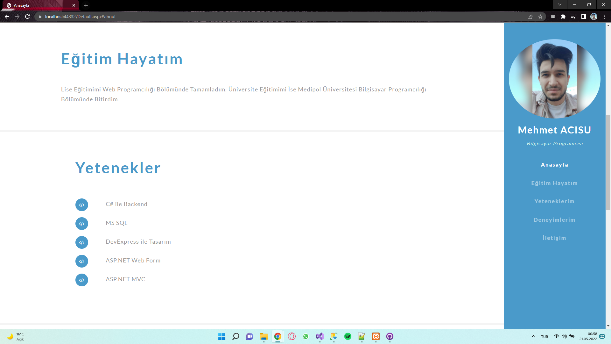Open the Chrome extensions puzzle icon
The height and width of the screenshot is (344, 611).
point(563,17)
